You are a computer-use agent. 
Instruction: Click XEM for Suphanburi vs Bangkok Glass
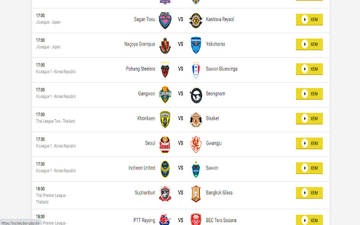[309, 193]
